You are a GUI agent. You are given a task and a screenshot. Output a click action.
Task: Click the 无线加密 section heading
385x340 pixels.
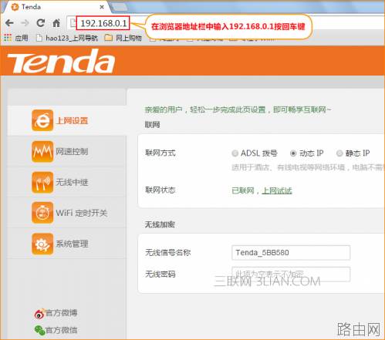coord(160,224)
